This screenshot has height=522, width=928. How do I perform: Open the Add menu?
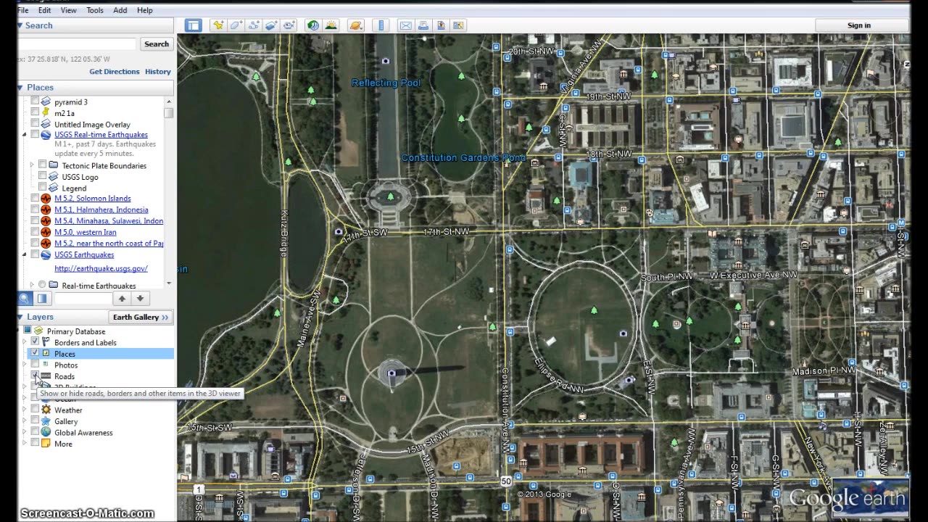pos(120,10)
